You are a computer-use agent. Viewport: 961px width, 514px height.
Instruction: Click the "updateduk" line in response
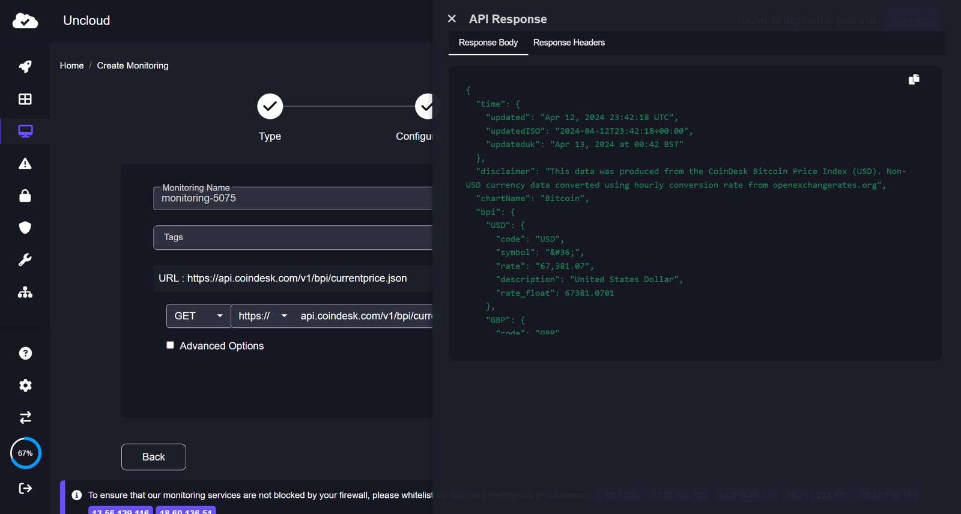tap(584, 145)
